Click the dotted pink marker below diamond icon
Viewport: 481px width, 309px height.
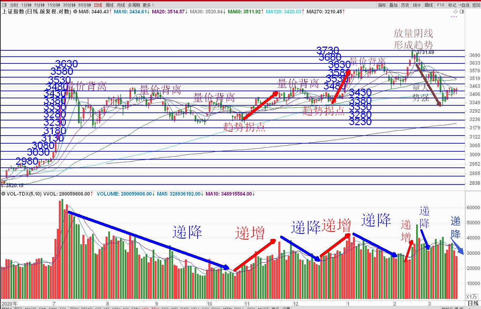click(x=454, y=17)
